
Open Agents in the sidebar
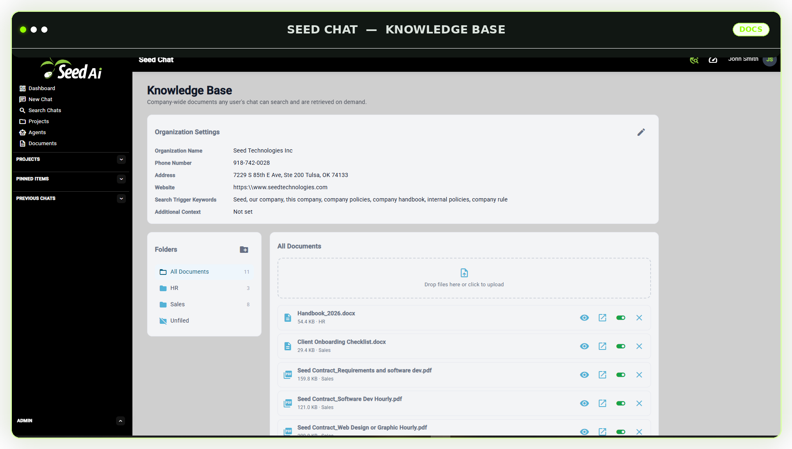pos(33,132)
